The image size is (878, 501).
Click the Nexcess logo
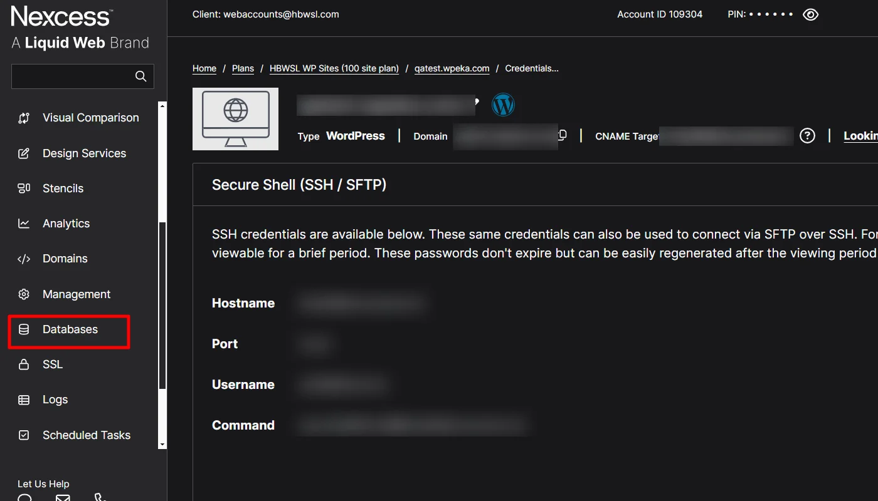click(61, 16)
